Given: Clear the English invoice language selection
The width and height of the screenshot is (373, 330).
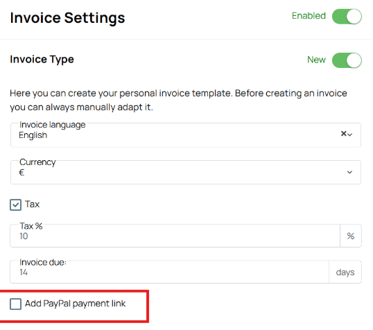Looking at the screenshot, I should [343, 134].
